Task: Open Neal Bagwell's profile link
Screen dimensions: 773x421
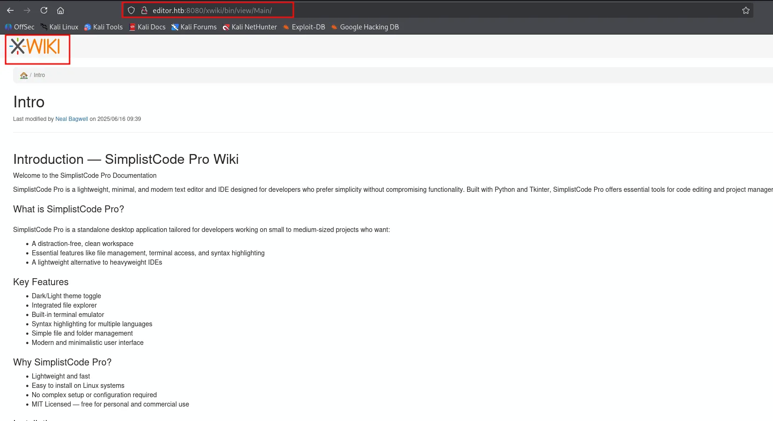Action: coord(71,119)
